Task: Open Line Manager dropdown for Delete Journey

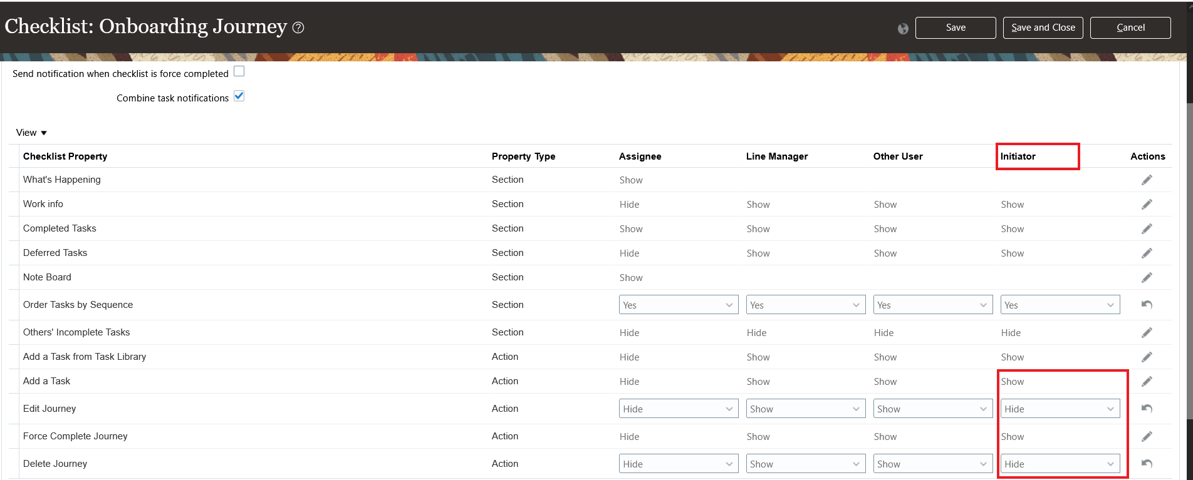Action: [806, 464]
